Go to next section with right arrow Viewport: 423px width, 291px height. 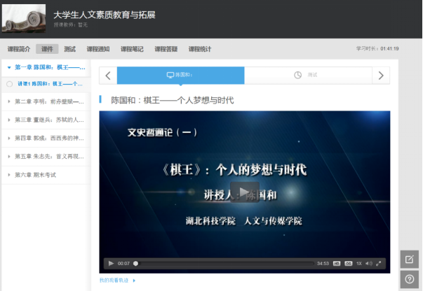(x=381, y=76)
